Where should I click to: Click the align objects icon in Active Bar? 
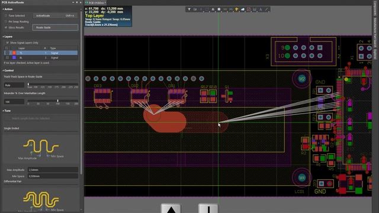(213, 9)
